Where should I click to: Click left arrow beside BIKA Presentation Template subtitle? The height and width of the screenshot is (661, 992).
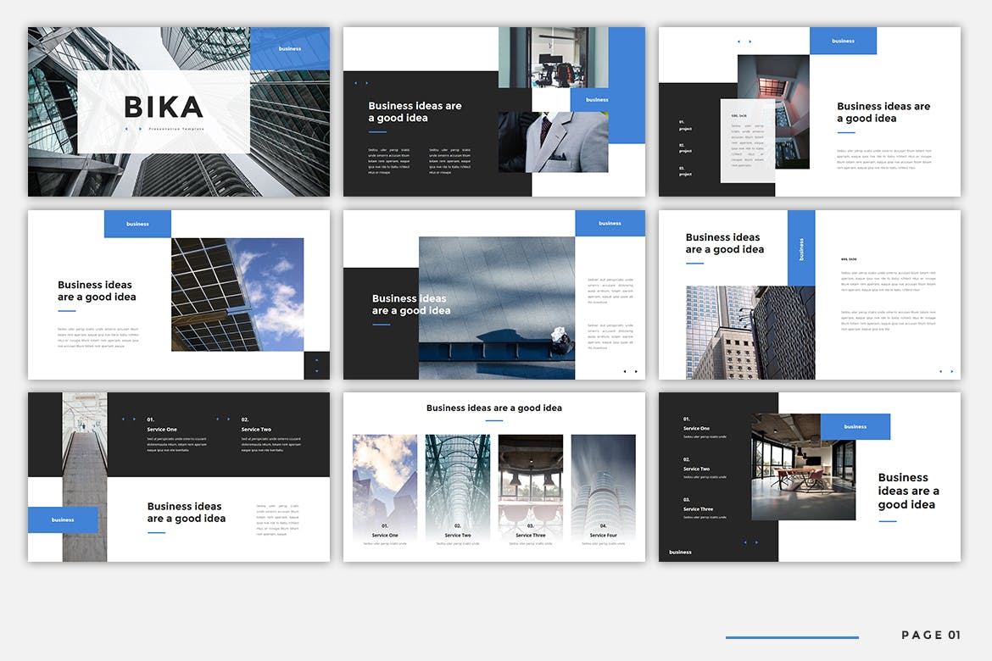tap(126, 129)
